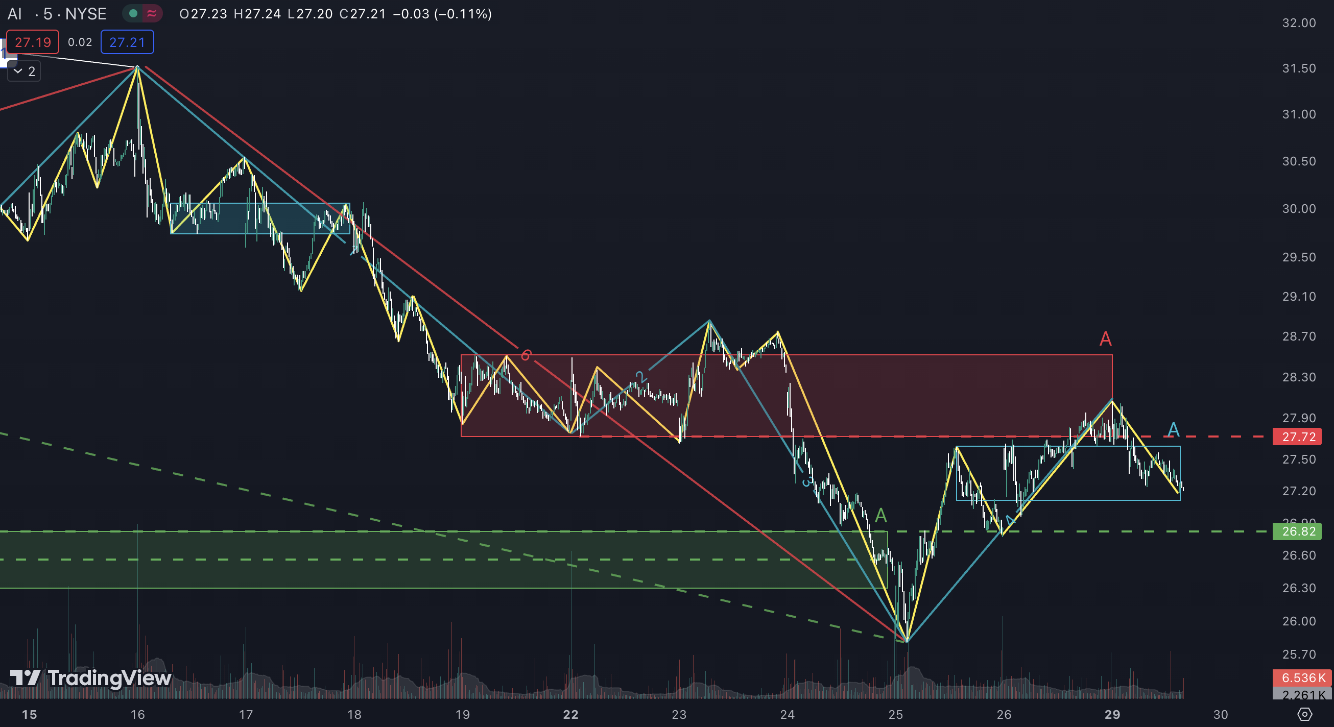This screenshot has height=727, width=1334.
Task: Click the red 6.536K volume label
Action: pos(1302,678)
